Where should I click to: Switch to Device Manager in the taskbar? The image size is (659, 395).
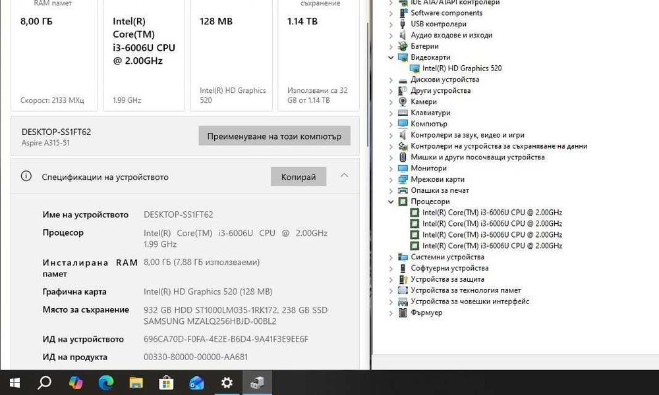pyautogui.click(x=257, y=382)
